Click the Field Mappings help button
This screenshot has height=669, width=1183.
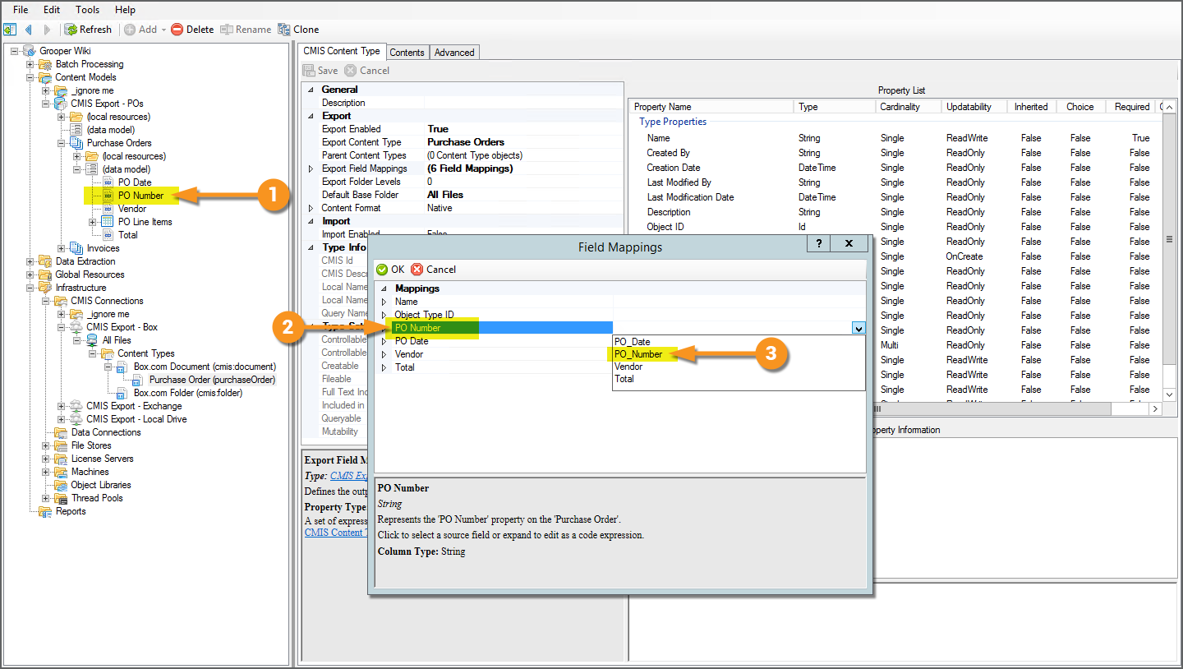[818, 244]
